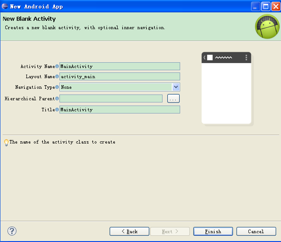Close the New Android App window
The width and height of the screenshot is (281, 242).
pos(276,7)
